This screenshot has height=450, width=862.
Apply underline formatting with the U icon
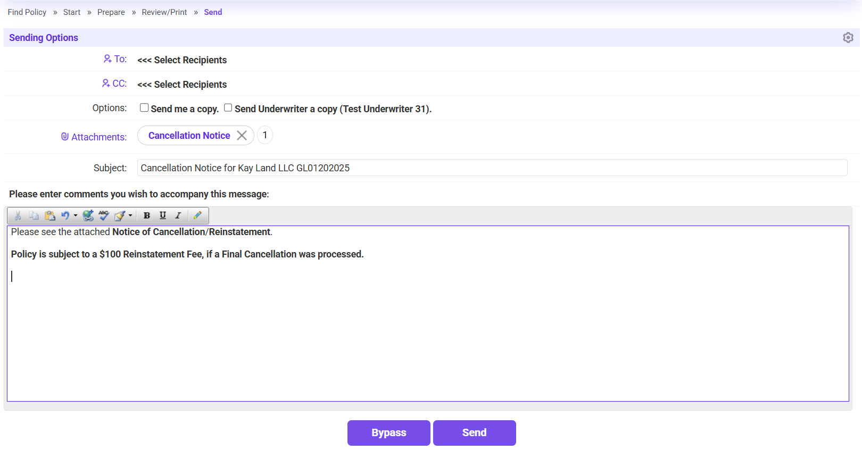pos(163,215)
